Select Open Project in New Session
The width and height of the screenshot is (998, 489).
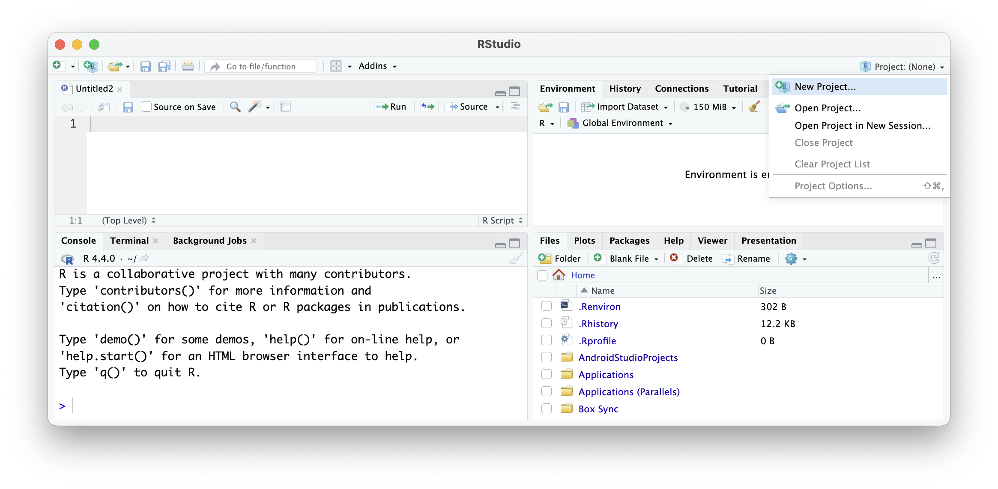point(862,125)
